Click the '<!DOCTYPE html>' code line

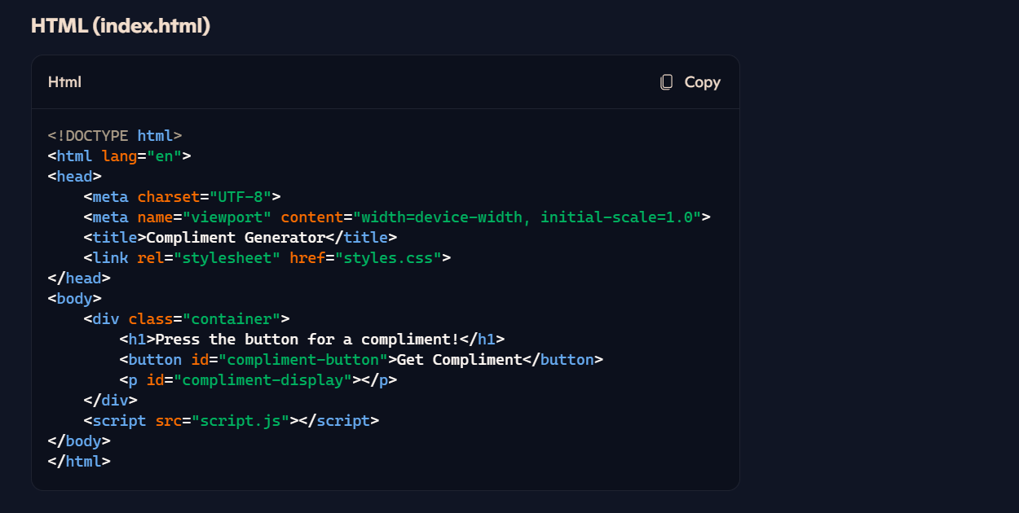click(115, 135)
